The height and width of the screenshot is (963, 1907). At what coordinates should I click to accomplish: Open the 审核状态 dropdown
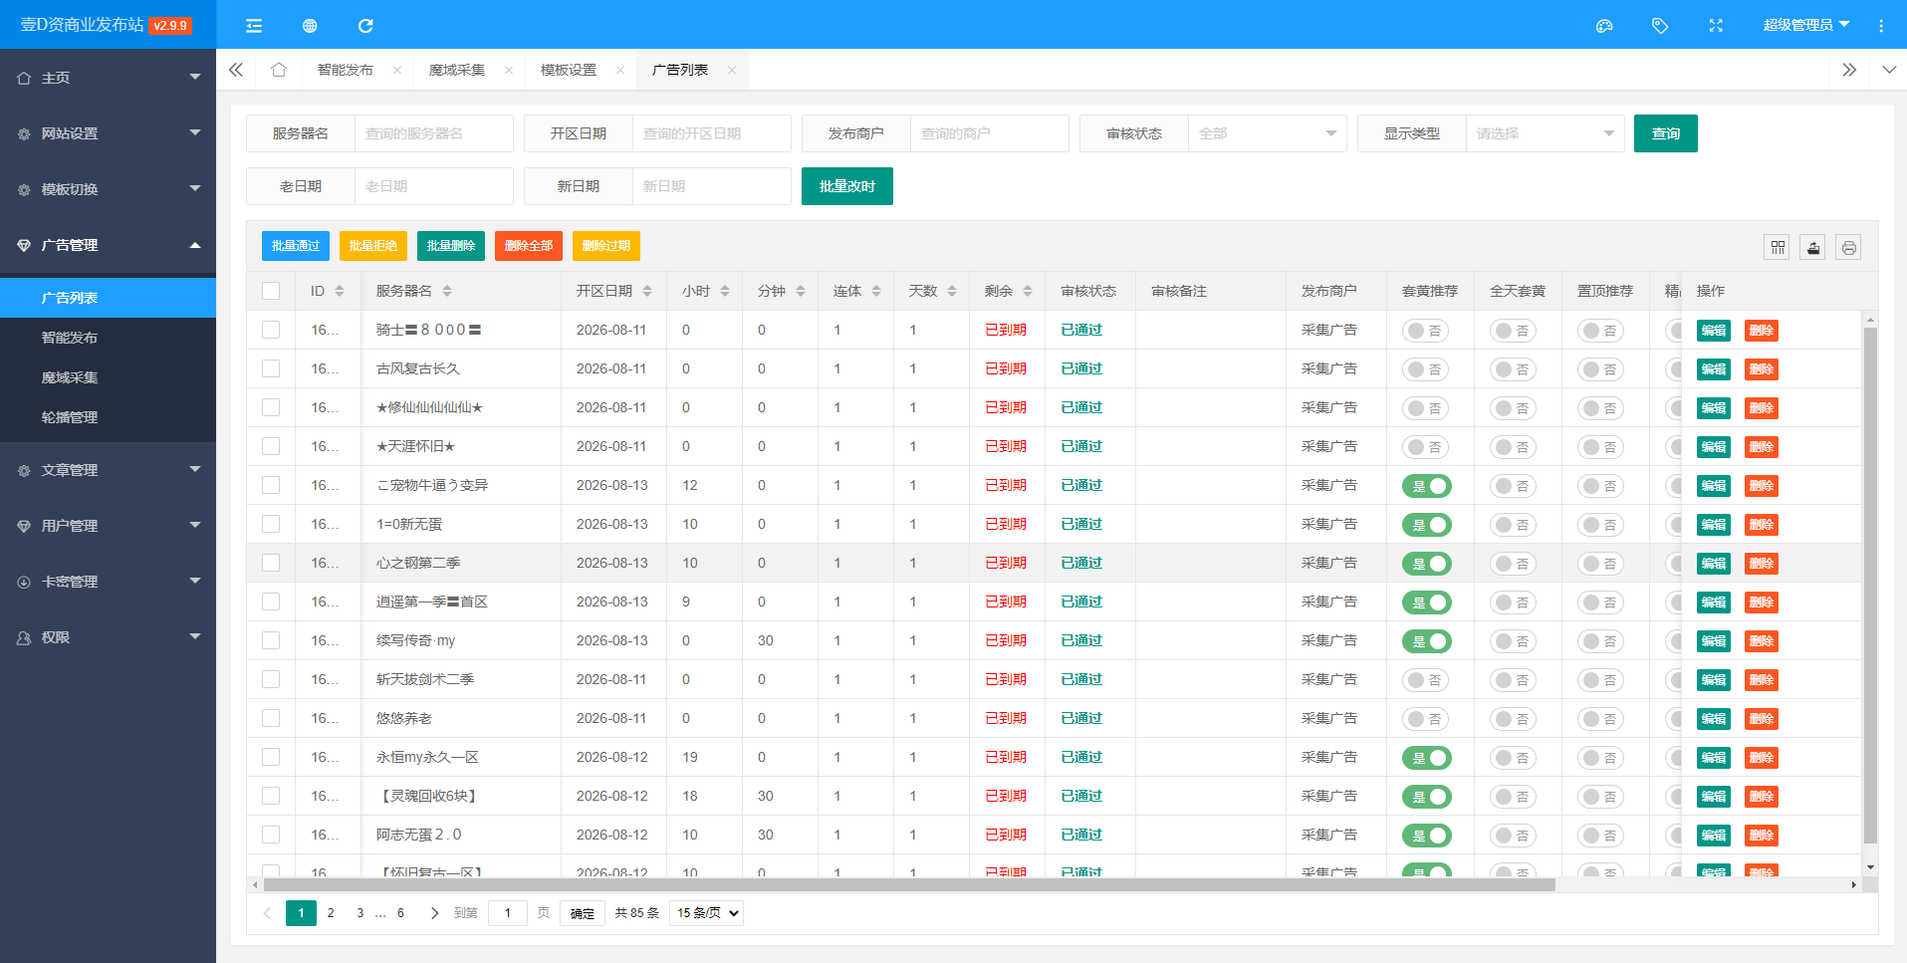(1267, 133)
